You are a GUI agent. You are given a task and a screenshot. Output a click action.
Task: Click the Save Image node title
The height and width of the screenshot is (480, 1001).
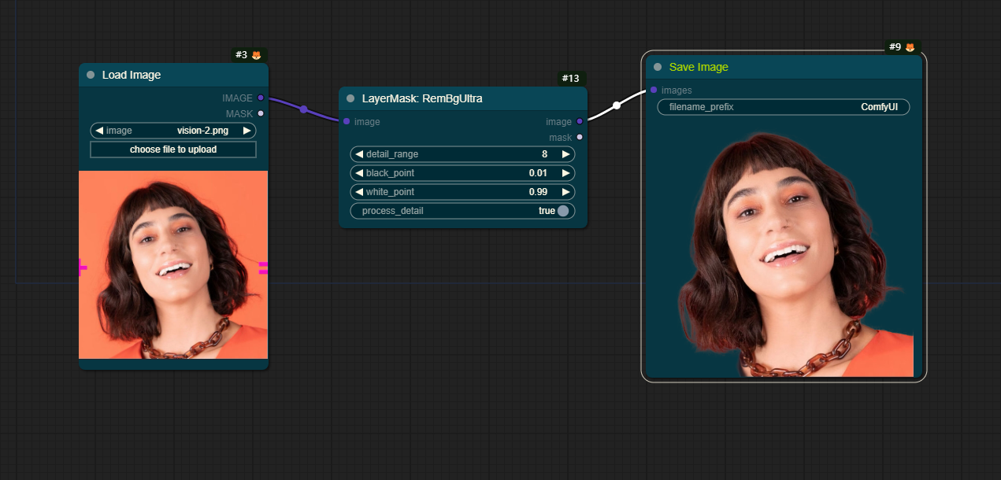(699, 67)
